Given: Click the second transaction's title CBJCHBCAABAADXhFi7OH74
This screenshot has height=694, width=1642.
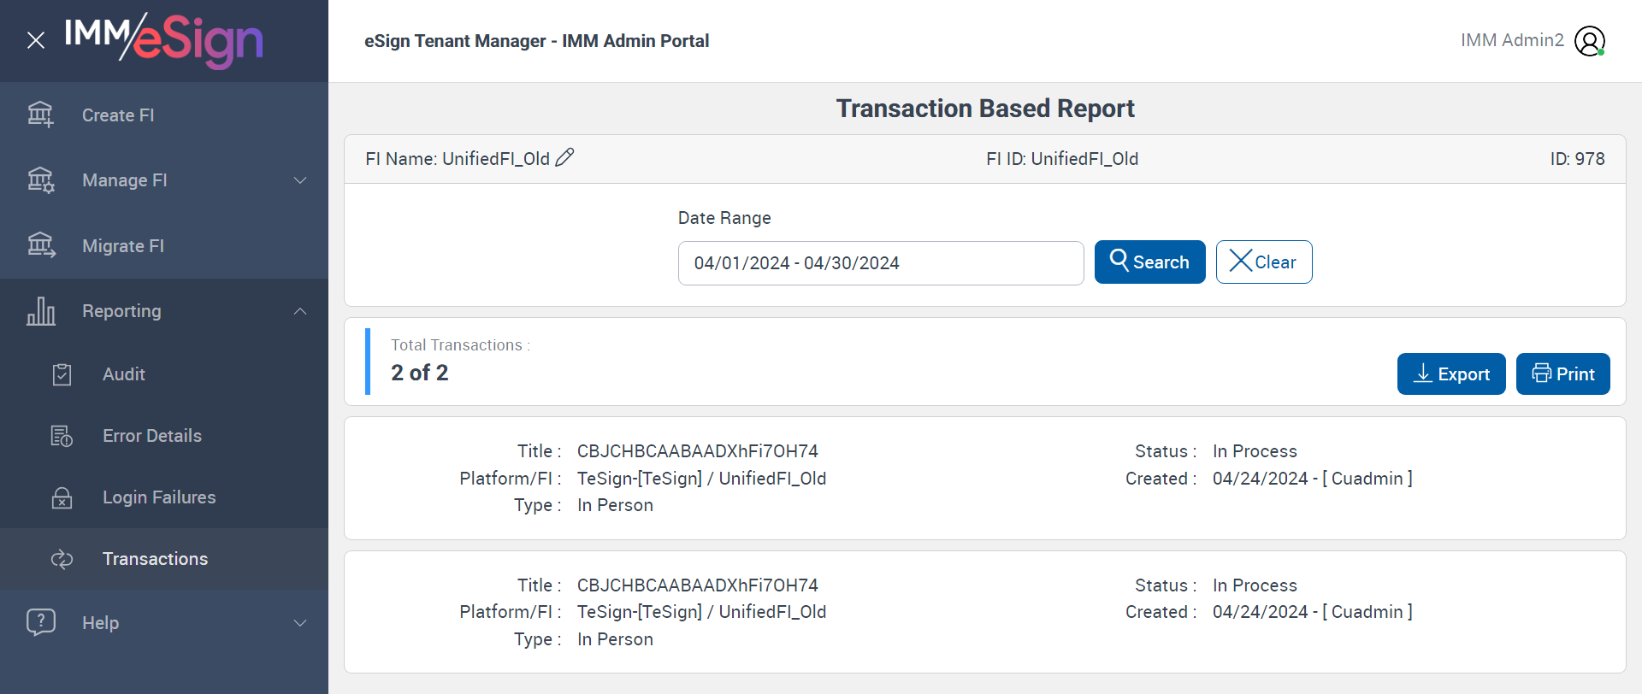Looking at the screenshot, I should pos(698,585).
